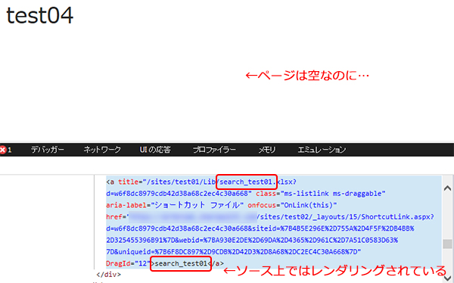Click the scrollbar up arrow in DOM pane

447,188
